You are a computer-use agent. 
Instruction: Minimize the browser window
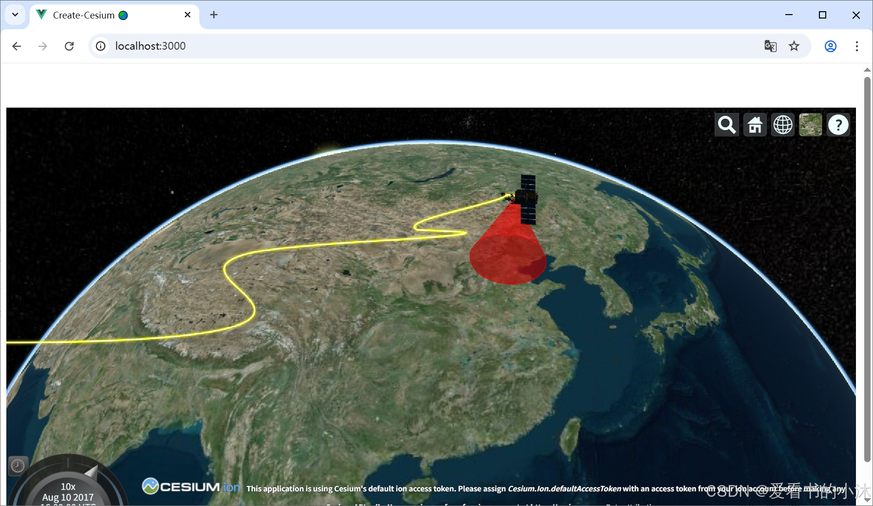point(789,15)
